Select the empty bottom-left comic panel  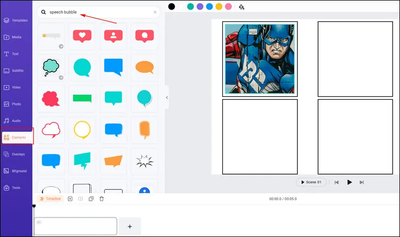coord(260,137)
